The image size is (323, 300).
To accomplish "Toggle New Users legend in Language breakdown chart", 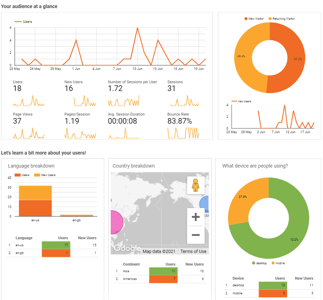I will click(36, 175).
